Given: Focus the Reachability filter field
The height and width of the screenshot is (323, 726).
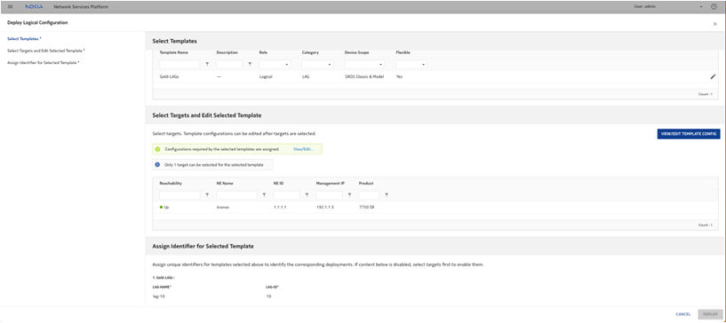Looking at the screenshot, I should [180, 195].
